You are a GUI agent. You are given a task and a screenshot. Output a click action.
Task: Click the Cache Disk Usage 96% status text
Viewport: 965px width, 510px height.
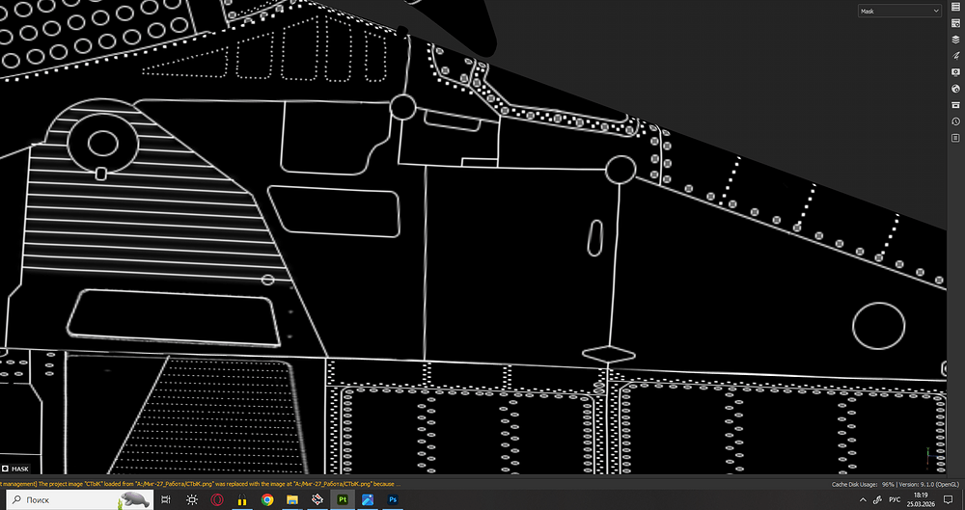(x=863, y=484)
